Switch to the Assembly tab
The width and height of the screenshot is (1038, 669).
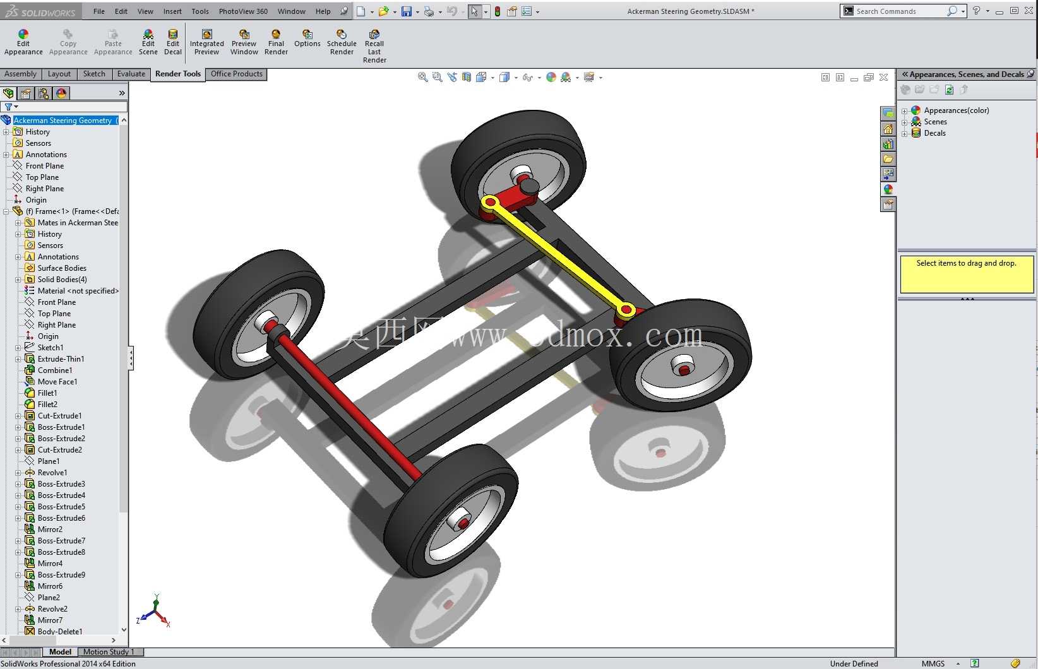coord(21,74)
